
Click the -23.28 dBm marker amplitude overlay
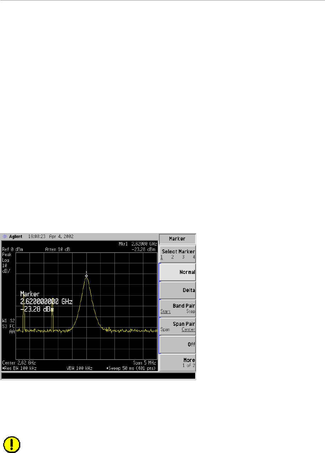(37, 309)
